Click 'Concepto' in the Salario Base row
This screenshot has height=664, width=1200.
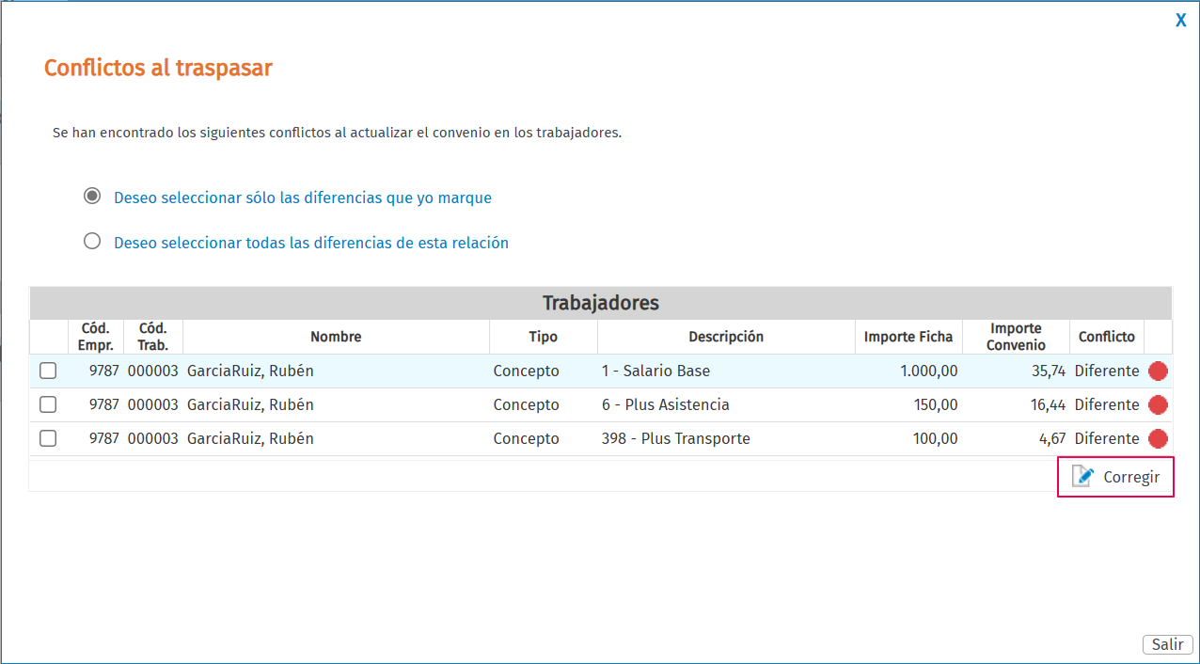click(526, 371)
